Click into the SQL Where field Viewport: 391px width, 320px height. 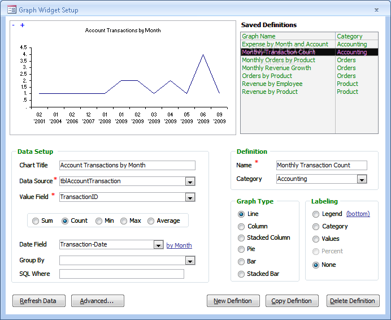[121, 274]
